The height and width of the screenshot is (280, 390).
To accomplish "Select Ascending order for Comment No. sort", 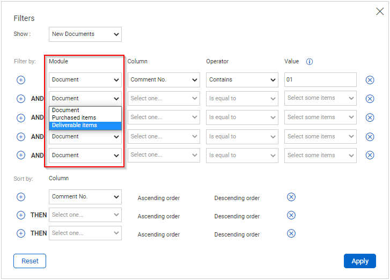I will (158, 198).
